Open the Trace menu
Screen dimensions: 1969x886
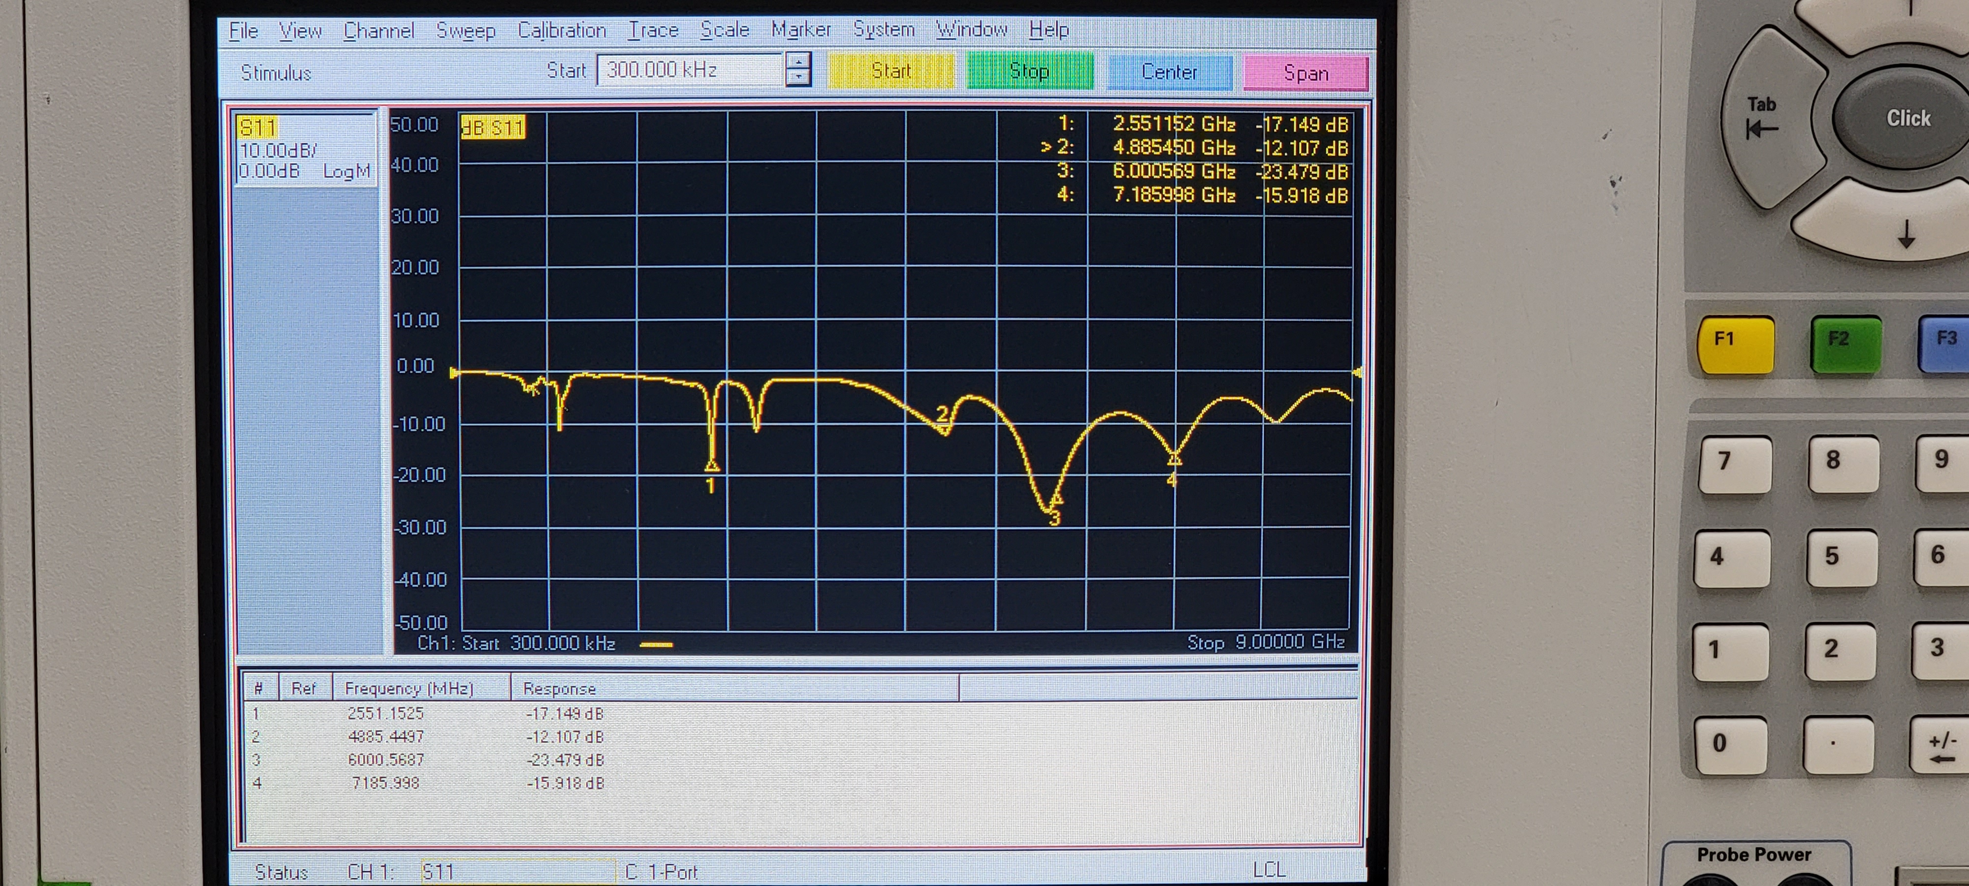pos(653,31)
